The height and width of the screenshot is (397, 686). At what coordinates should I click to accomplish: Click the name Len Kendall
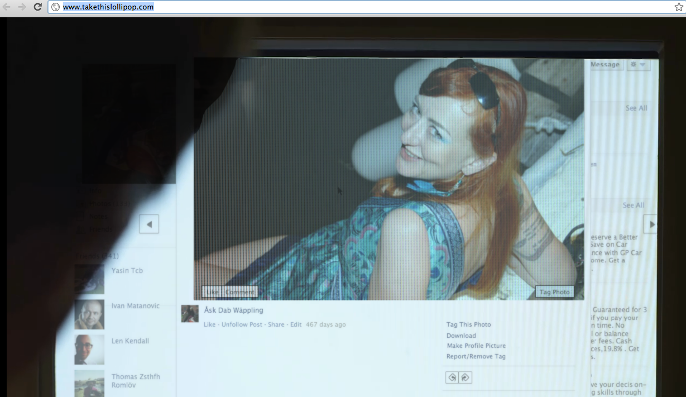130,341
